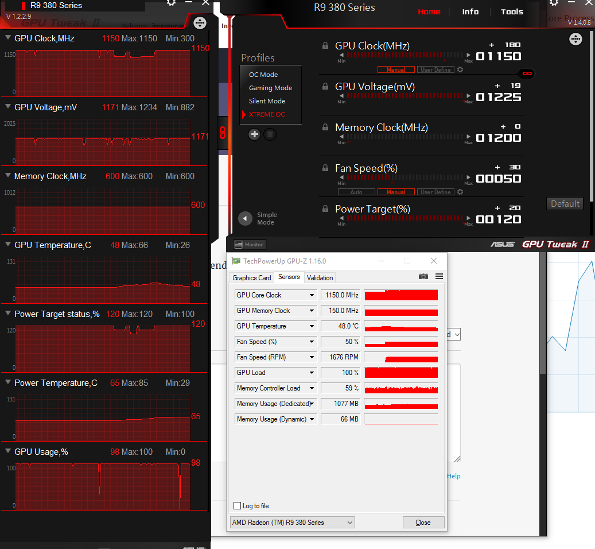Click the GPU-Z screenshot camera icon
The image size is (595, 549).
(x=423, y=276)
